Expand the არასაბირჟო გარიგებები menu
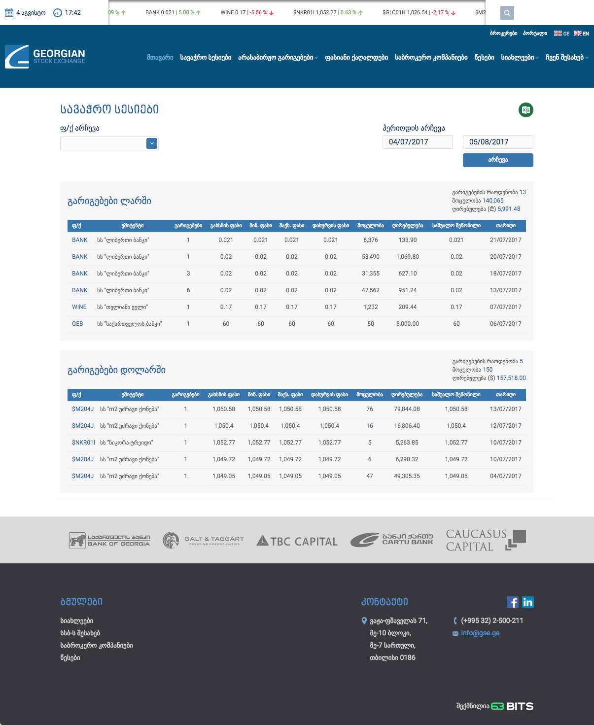 tap(278, 58)
